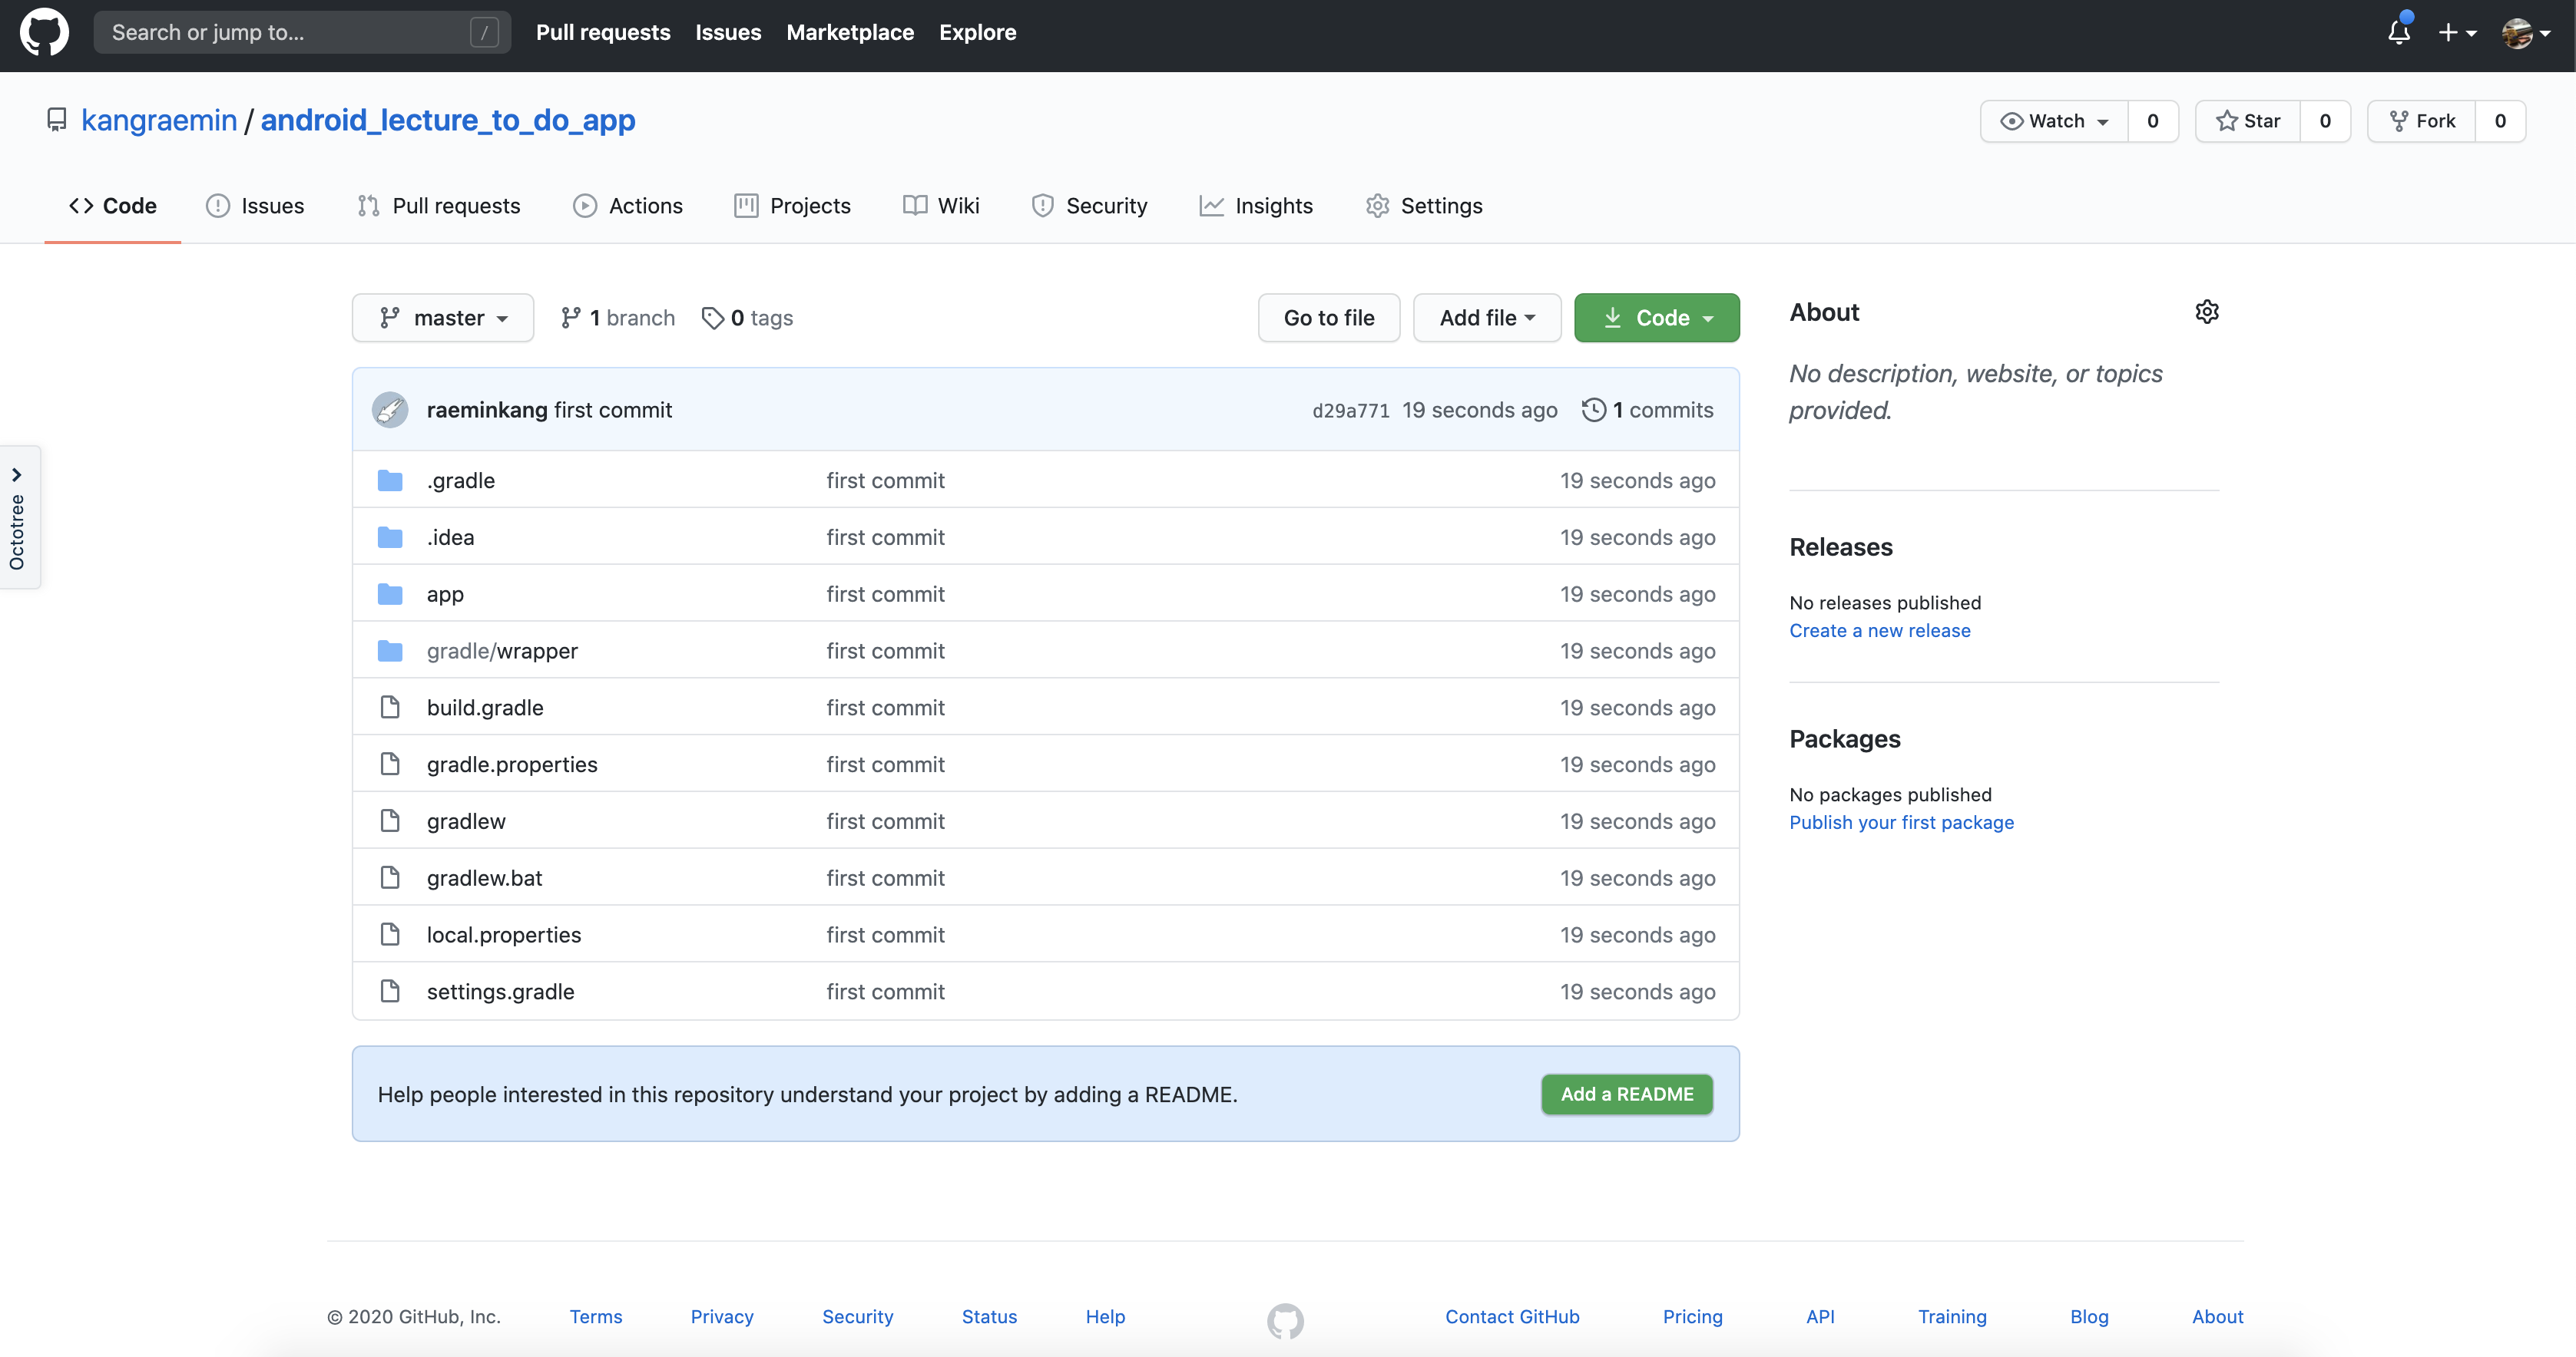Switch to the Issues tab
Image resolution: width=2576 pixels, height=1357 pixels.
point(255,206)
